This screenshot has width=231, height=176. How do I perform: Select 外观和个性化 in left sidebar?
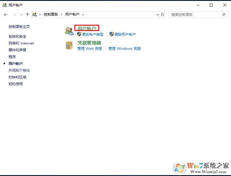pos(19,70)
